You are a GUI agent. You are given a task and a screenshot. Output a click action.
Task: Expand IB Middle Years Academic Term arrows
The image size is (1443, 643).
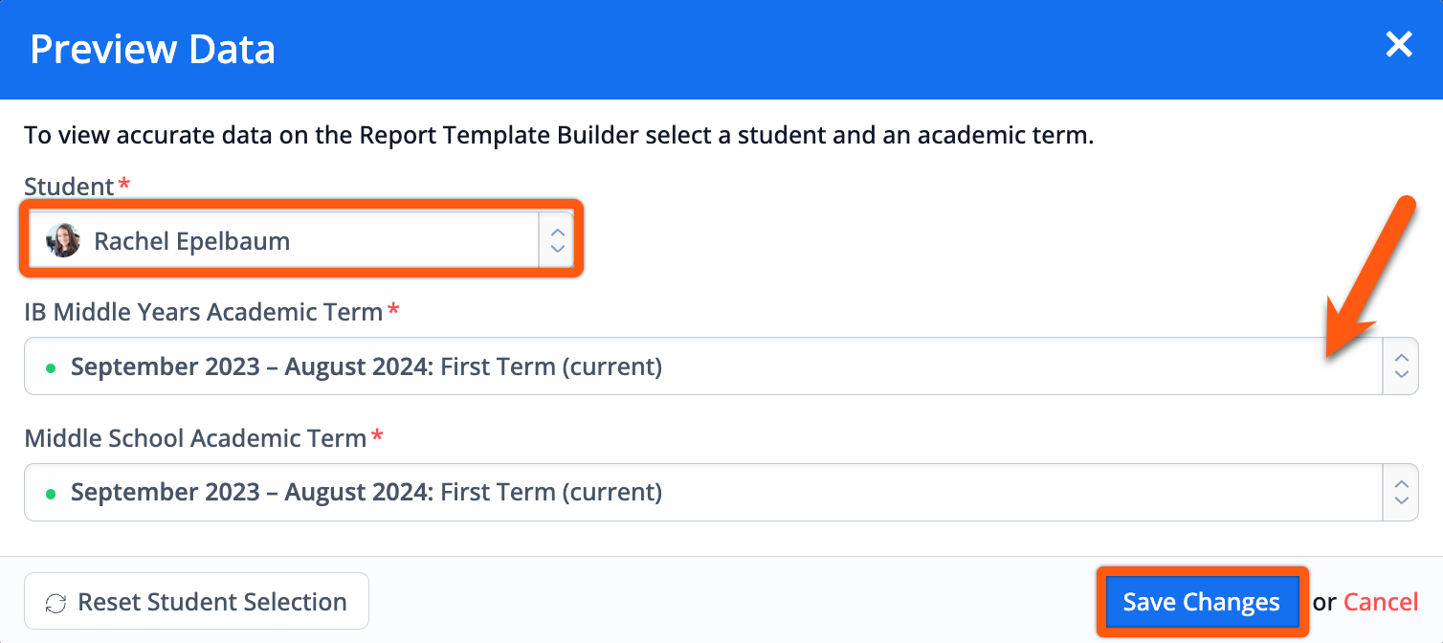[1401, 366]
